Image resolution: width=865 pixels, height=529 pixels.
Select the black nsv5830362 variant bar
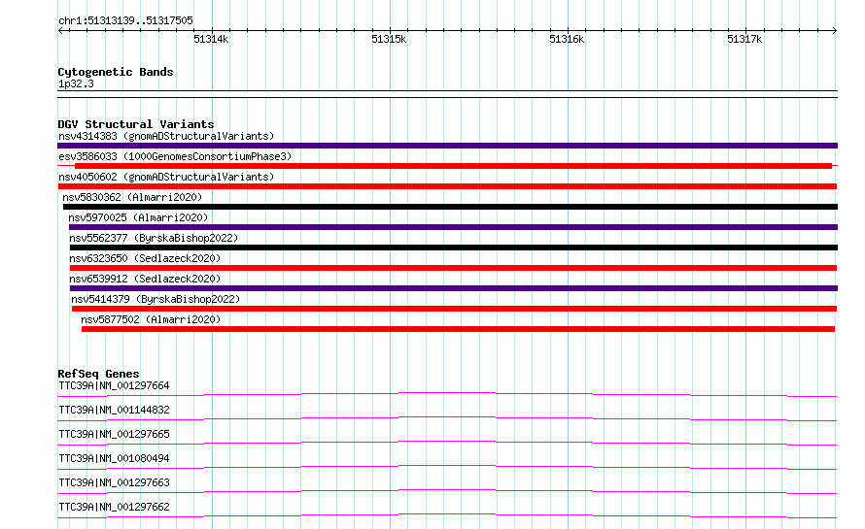[450, 207]
